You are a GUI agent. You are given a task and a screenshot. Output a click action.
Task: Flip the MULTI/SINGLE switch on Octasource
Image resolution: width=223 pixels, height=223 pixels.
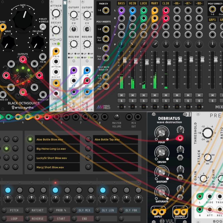click(x=43, y=26)
